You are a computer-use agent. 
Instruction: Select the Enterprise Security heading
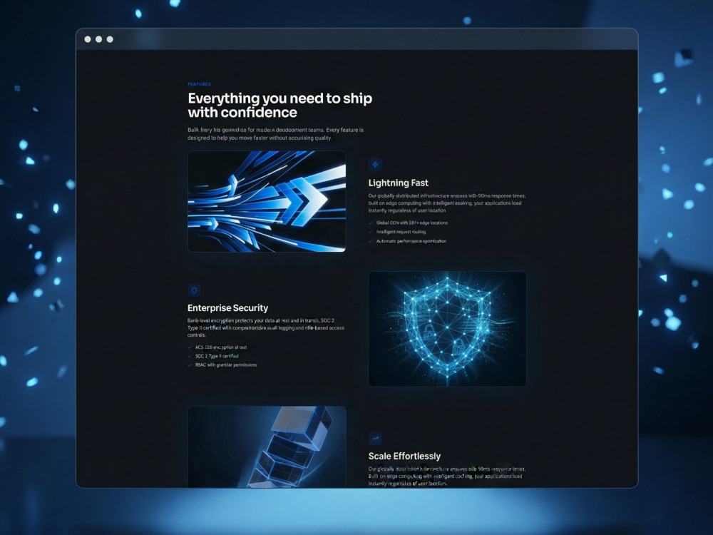tap(228, 308)
